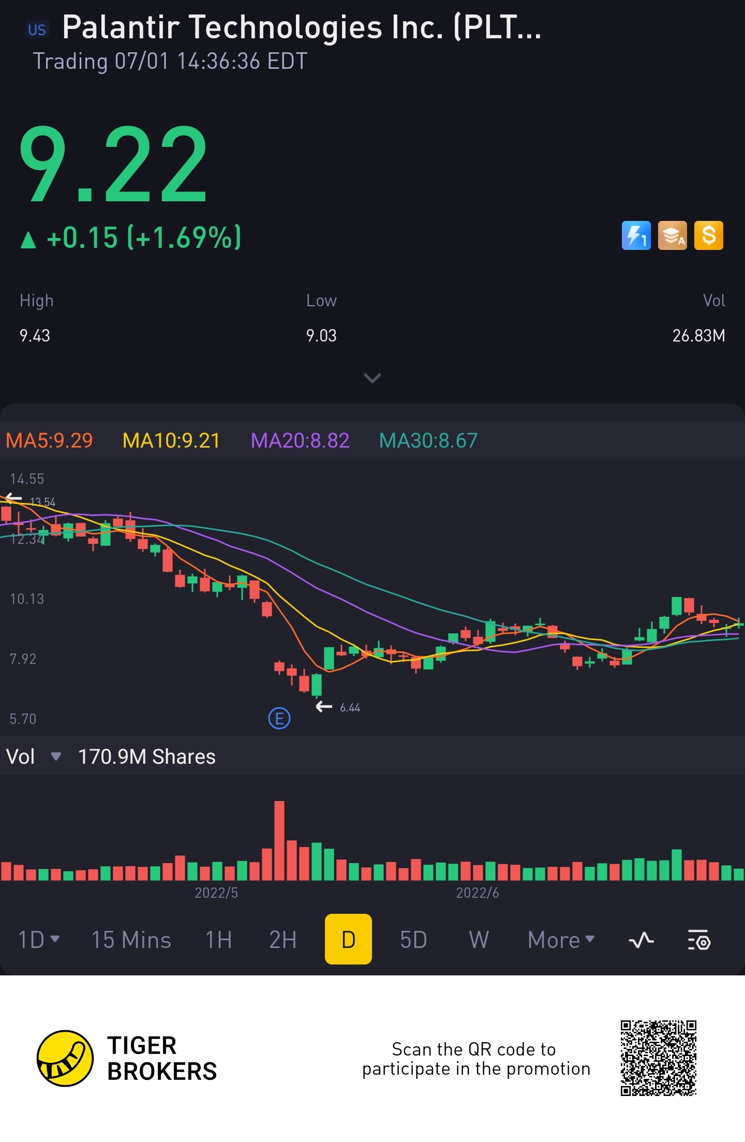Tap the tallest red volume bar

click(x=279, y=840)
